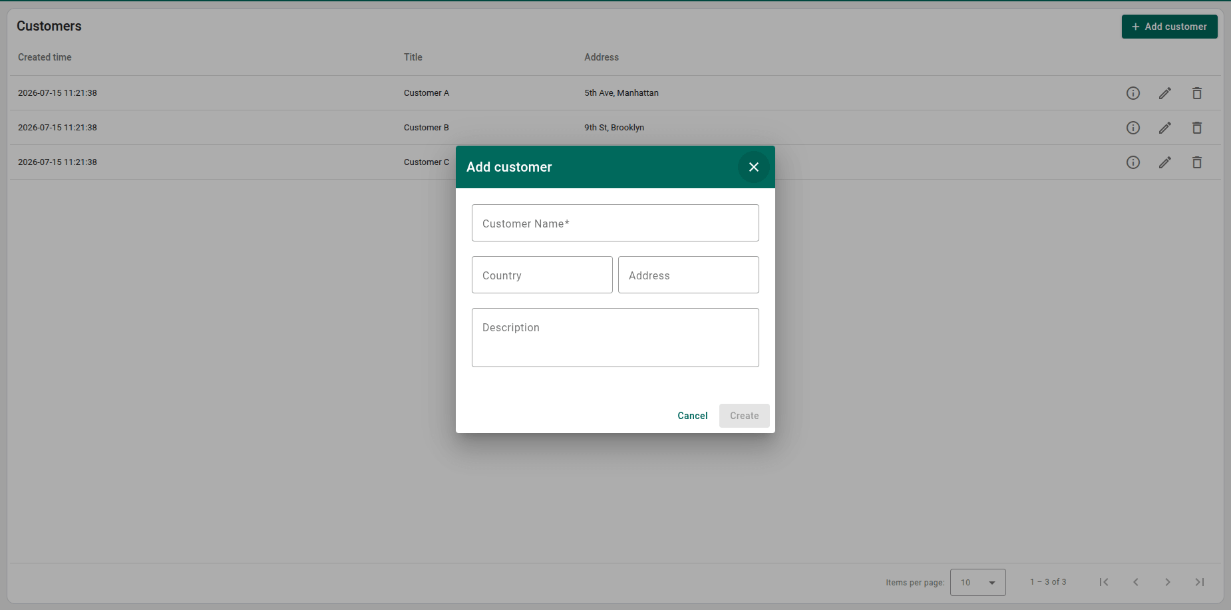This screenshot has width=1231, height=610.
Task: Click the 'Add customer' dialog title
Action: (509, 167)
